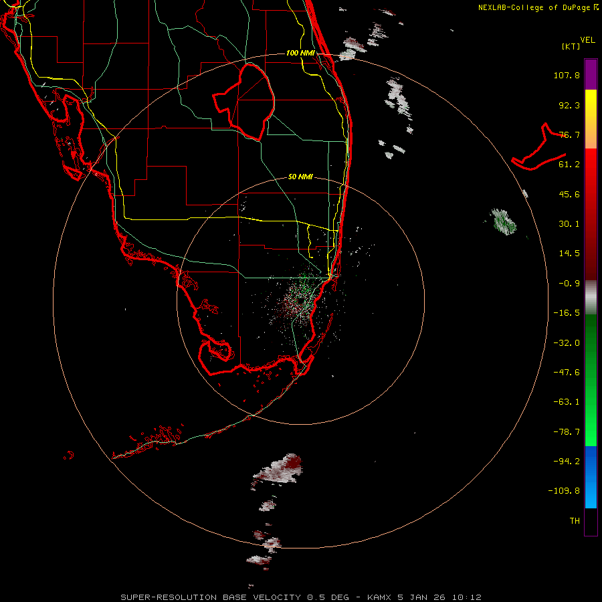Click the VEL label above color scale
Screen dimensions: 602x602
tap(587, 40)
